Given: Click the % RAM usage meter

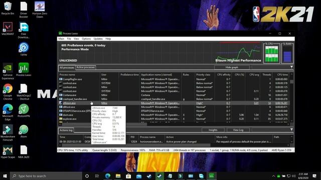Looking at the screenshot, I should pos(287,53).
